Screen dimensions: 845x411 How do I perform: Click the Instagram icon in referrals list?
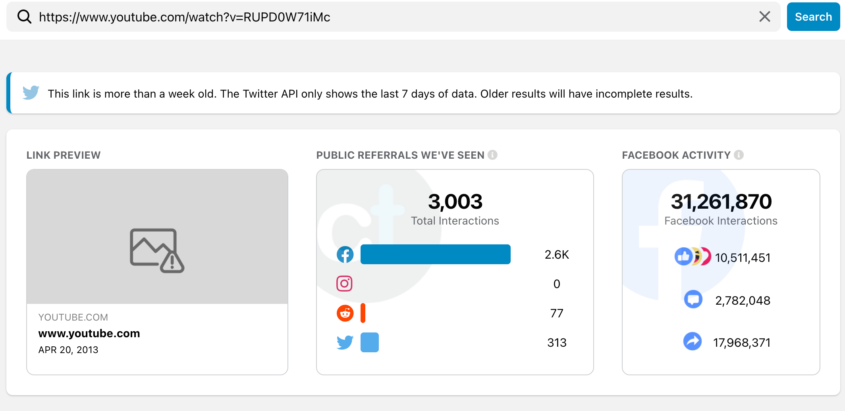[x=344, y=284]
